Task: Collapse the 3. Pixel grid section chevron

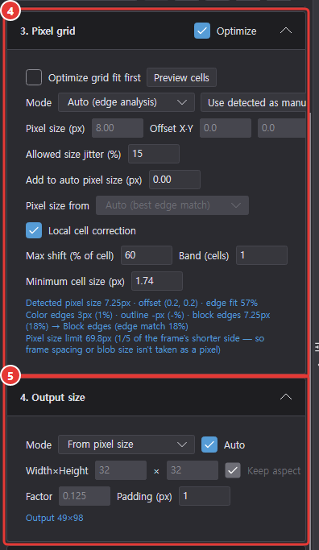Action: [286, 31]
